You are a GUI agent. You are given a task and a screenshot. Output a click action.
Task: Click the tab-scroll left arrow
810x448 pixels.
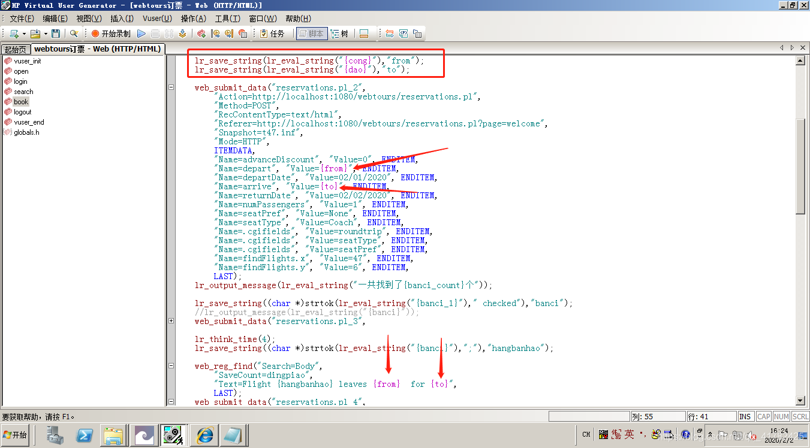[782, 47]
